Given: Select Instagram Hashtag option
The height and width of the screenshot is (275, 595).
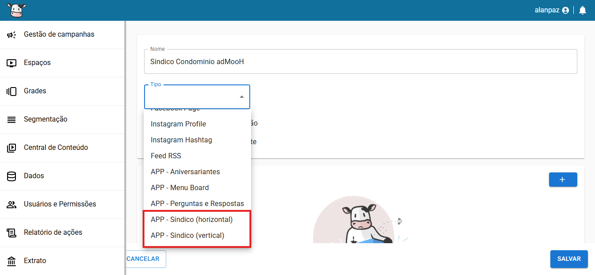Looking at the screenshot, I should [x=197, y=140].
